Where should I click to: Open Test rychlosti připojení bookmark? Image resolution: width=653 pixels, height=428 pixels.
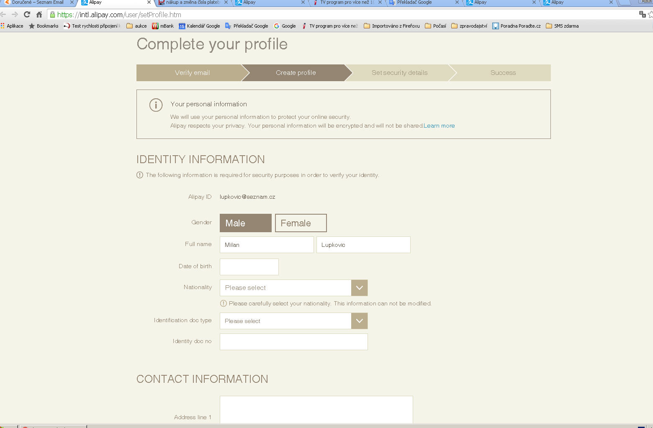point(92,26)
